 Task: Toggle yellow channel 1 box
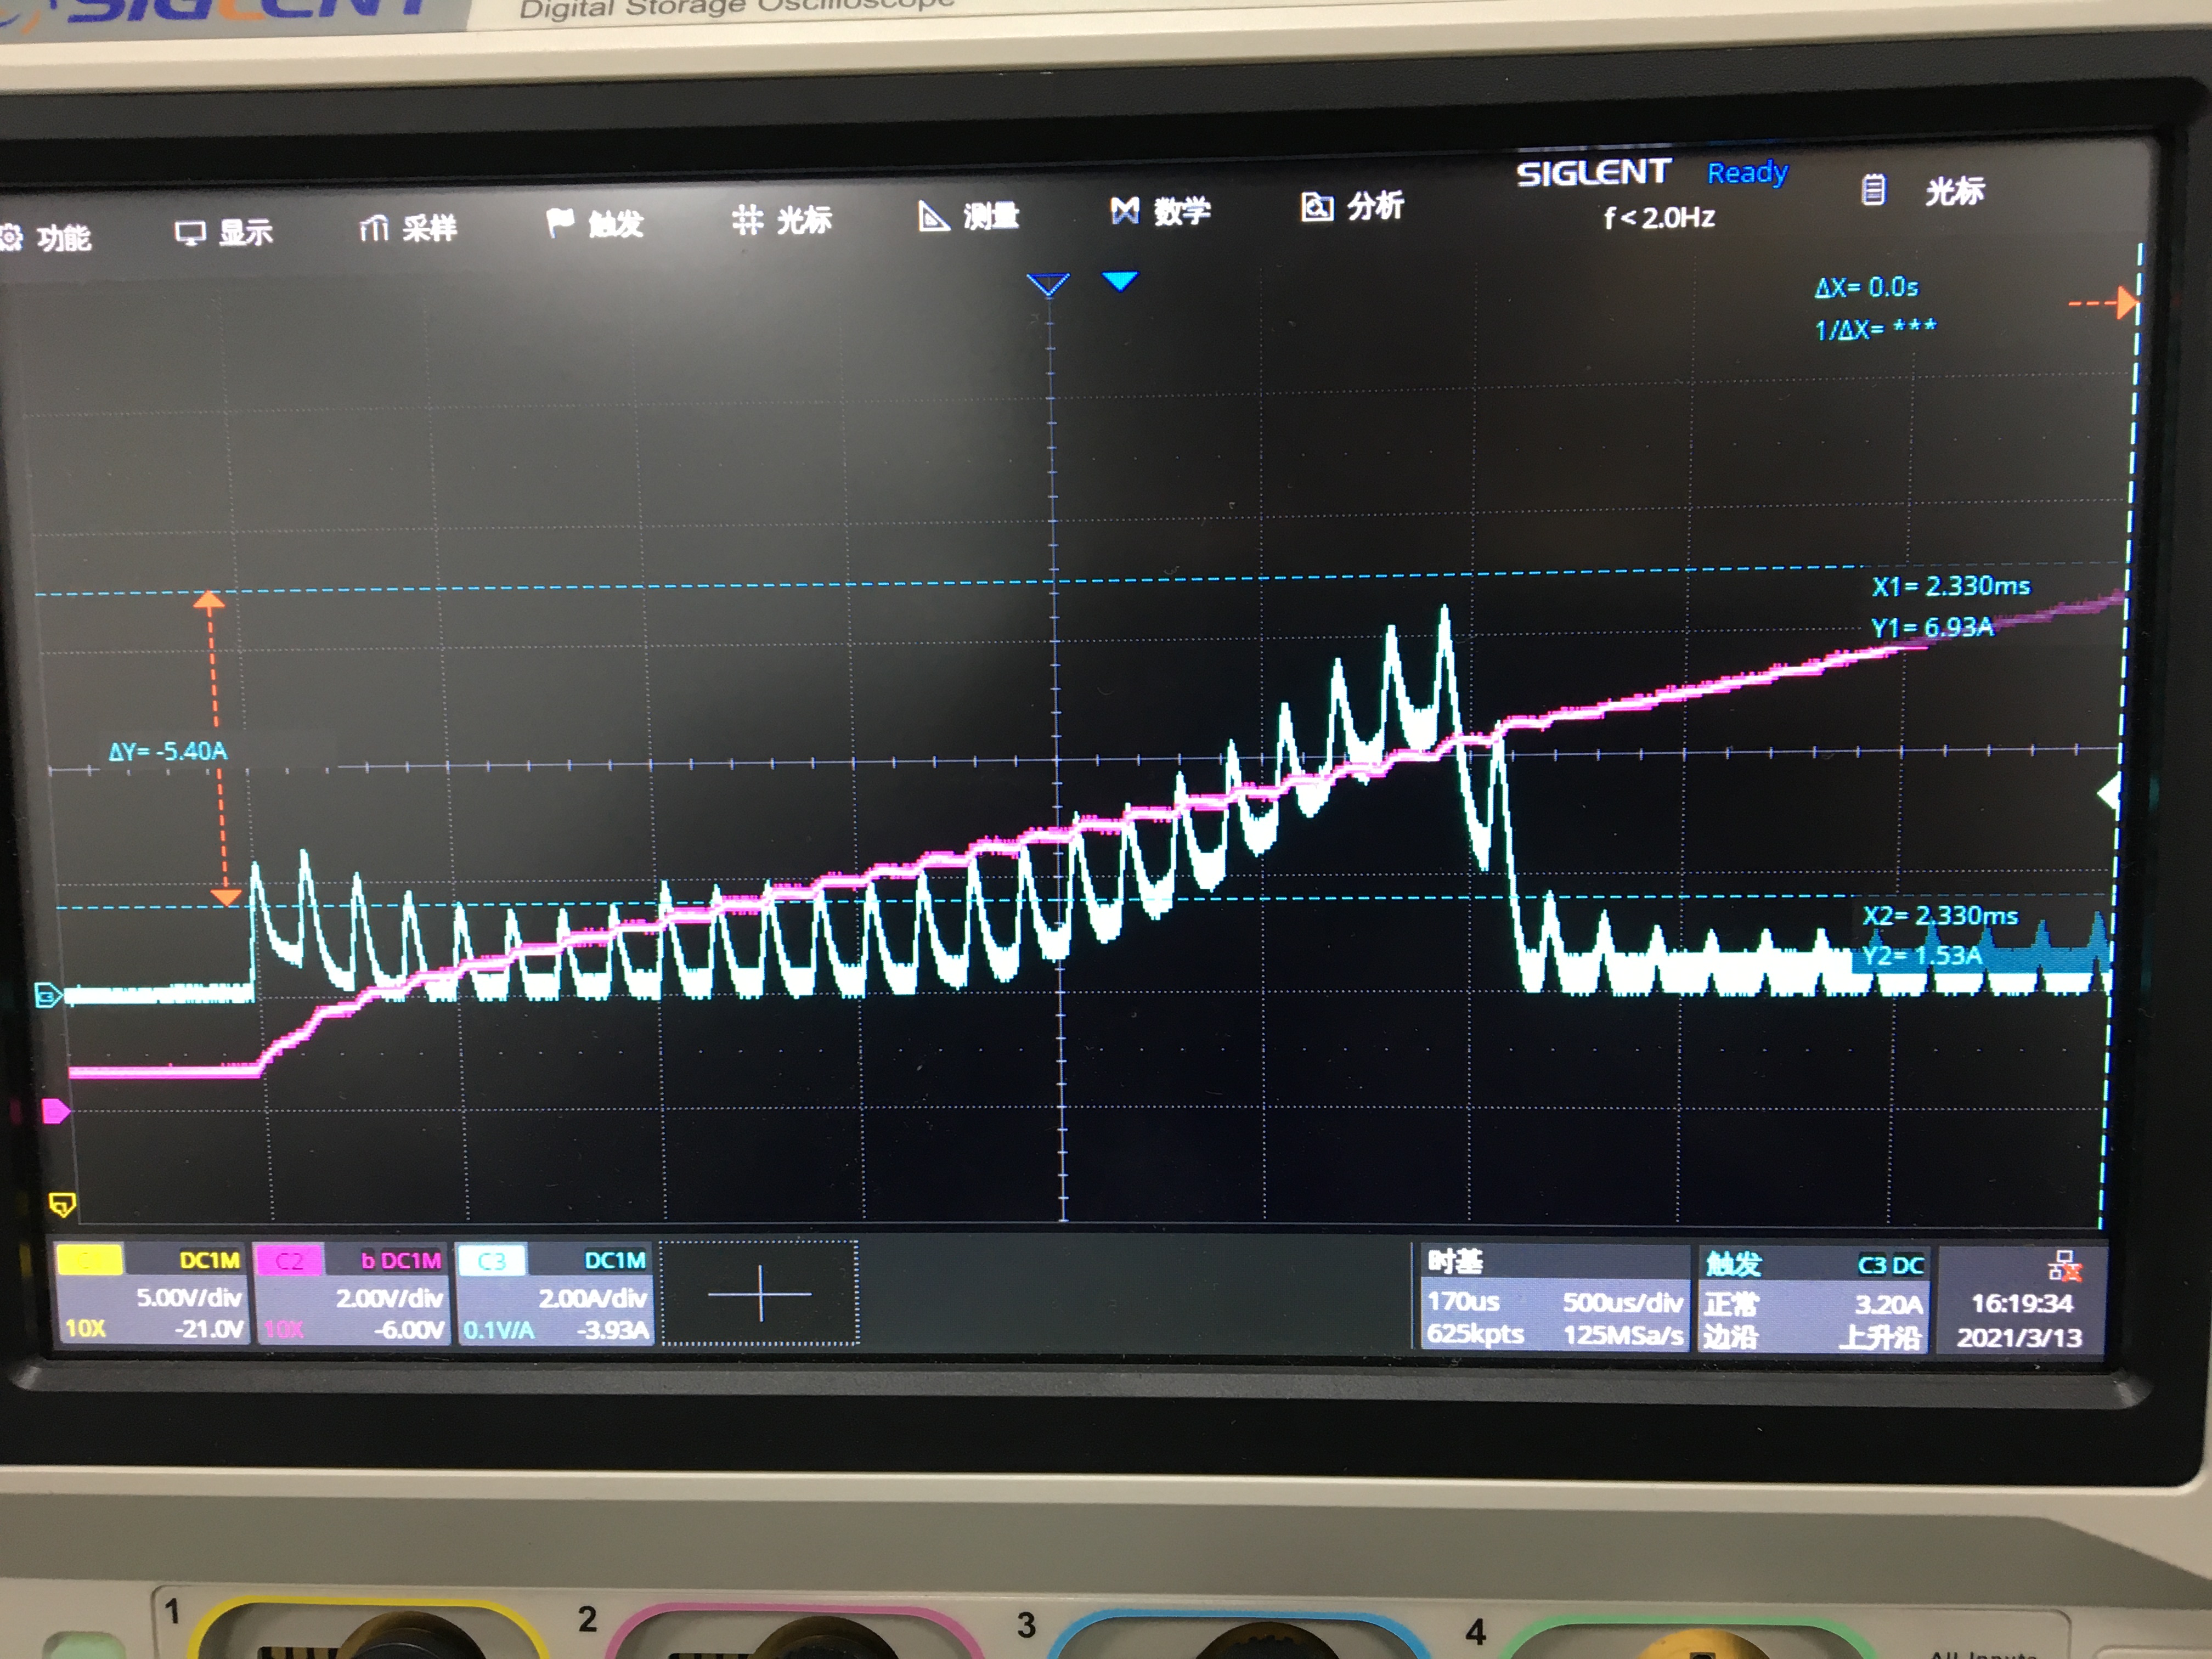click(x=89, y=1259)
